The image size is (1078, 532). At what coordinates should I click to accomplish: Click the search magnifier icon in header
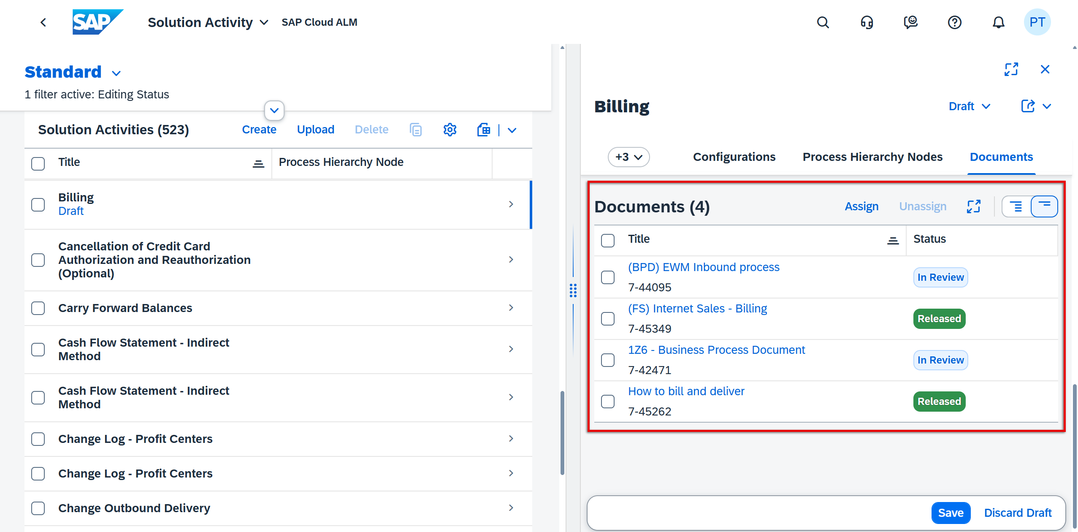pyautogui.click(x=823, y=22)
